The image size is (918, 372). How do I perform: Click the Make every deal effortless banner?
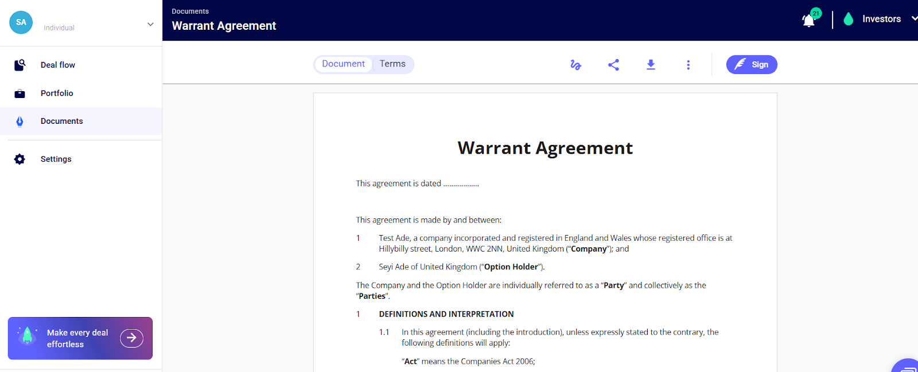[x=77, y=338]
